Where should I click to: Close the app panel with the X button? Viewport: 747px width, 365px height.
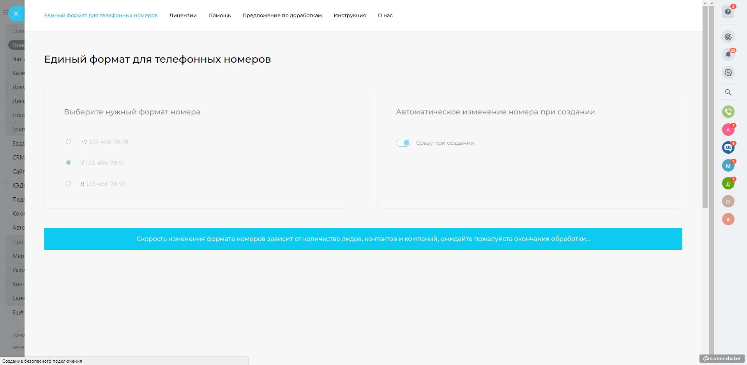click(x=16, y=14)
